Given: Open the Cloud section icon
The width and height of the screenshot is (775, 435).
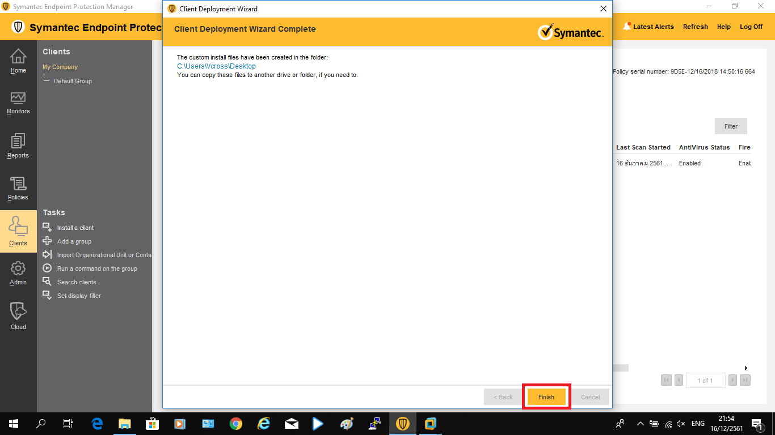Looking at the screenshot, I should (18, 312).
